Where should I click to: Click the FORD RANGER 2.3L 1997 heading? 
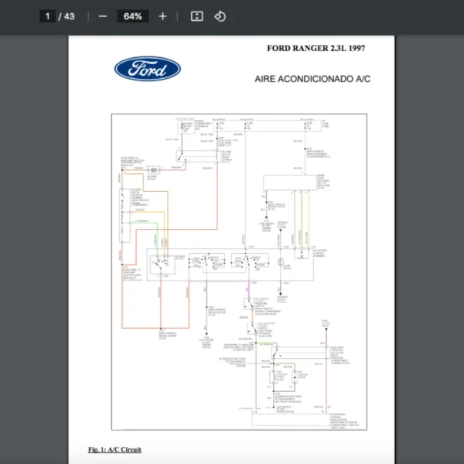316,48
